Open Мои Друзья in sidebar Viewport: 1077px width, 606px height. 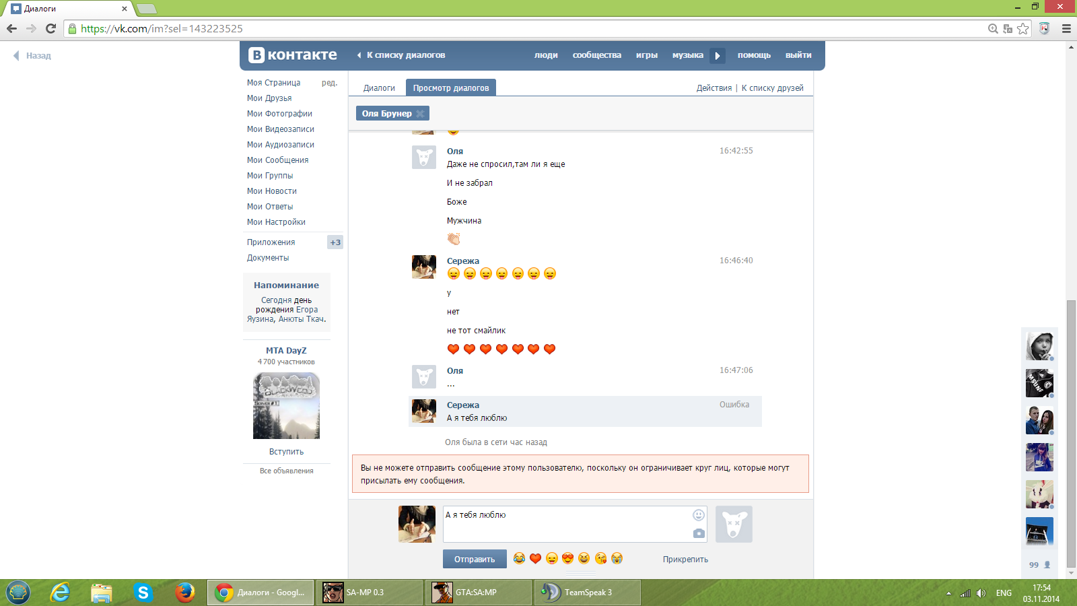[269, 98]
